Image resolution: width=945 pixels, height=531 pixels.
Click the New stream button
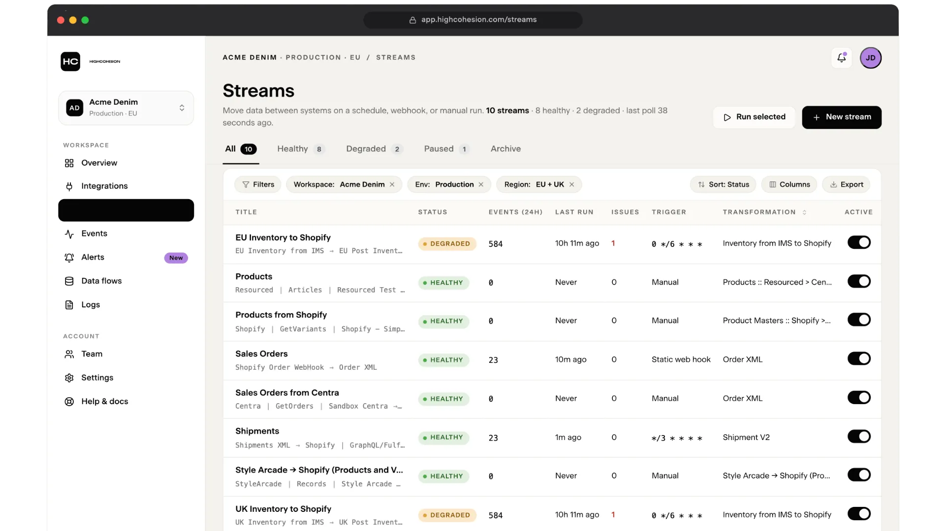click(x=842, y=118)
